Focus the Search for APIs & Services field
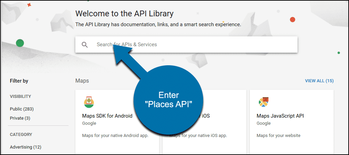This screenshot has width=349, height=155. [186, 45]
